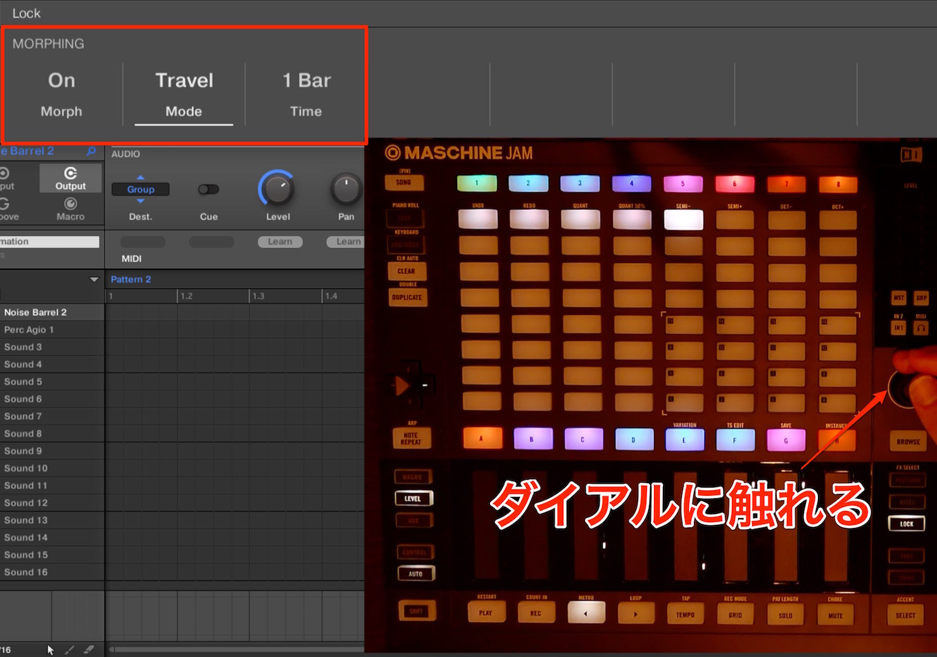Adjust the Level knob
This screenshot has height=657, width=937.
[x=277, y=188]
